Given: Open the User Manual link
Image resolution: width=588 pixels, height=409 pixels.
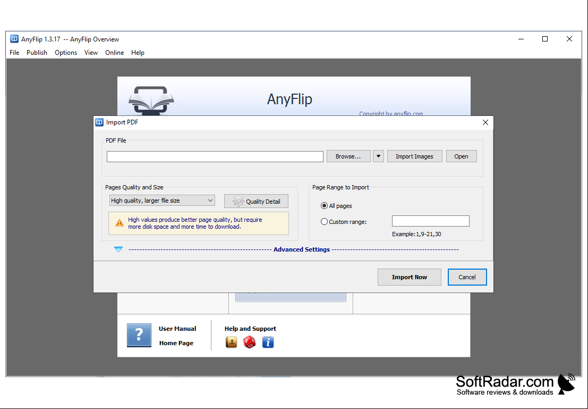Looking at the screenshot, I should [x=177, y=329].
